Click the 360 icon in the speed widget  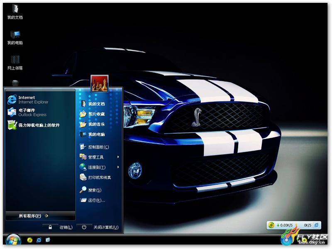point(271,225)
